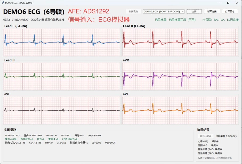Viewport: 242px width, 164px height.
Task: Click the 信号质量正常 (可用) signal quality text
Action: coord(175,20)
